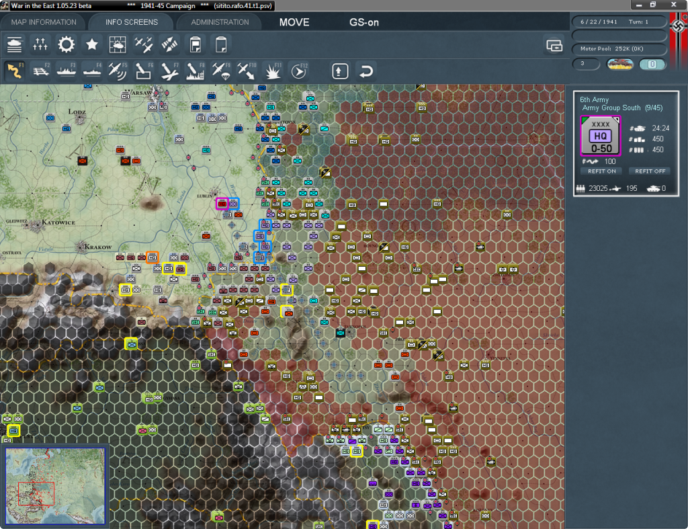Click the satellite-style reinforcement icon
The height and width of the screenshot is (529, 688).
tap(169, 44)
